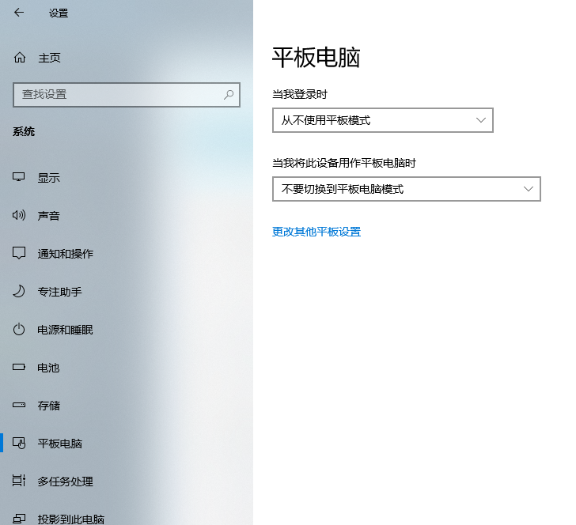Screen dimensions: 576x525
Task: Click the projection icon for 投影到此电脑
Action: coord(19,519)
